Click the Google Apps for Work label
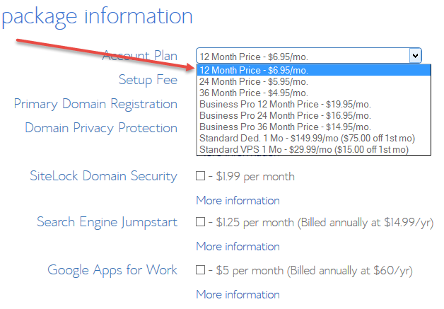This screenshot has height=309, width=444. [112, 269]
